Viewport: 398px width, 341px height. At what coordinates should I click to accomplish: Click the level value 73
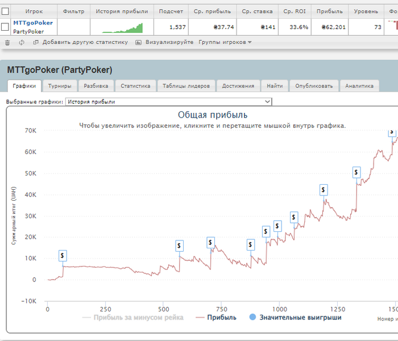378,27
